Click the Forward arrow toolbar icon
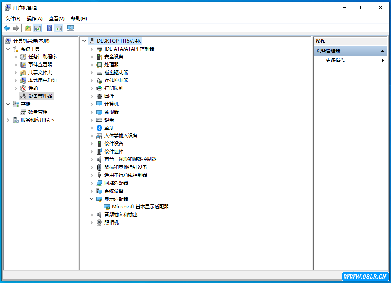This screenshot has height=283, width=391. coord(16,28)
